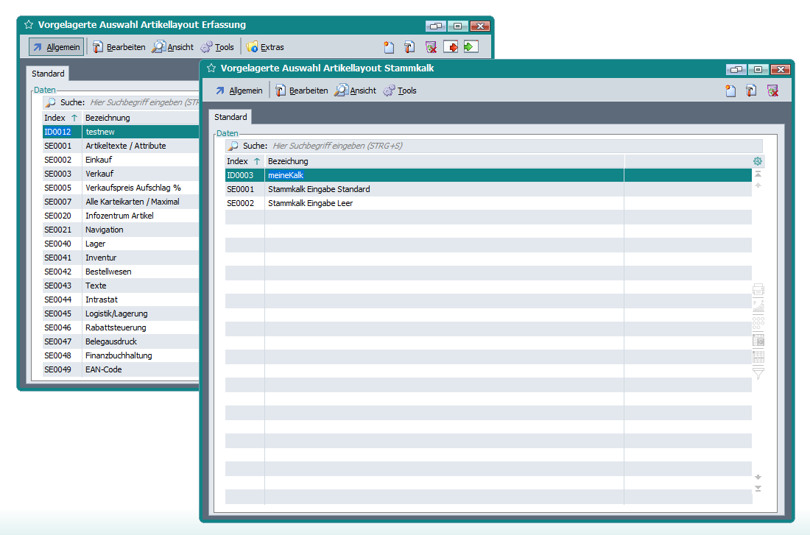Click the delete icon in Stammkalk toolbar
The image size is (810, 535).
[x=772, y=91]
